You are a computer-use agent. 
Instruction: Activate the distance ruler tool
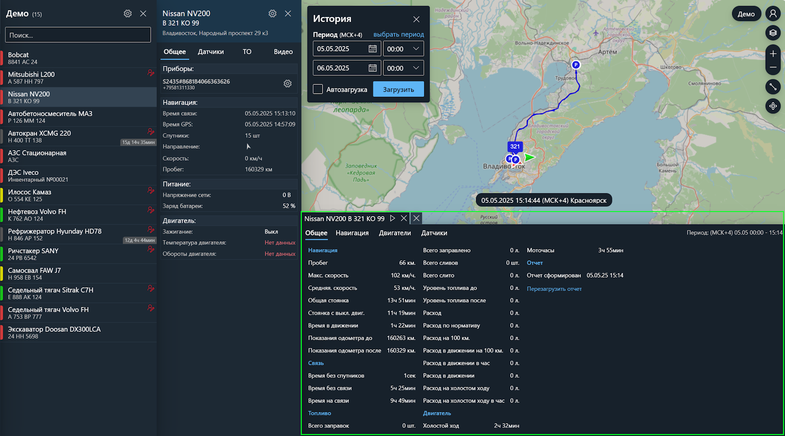click(x=773, y=86)
